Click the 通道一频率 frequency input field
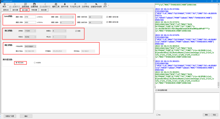The width and height of the screenshot is (220, 119). pyautogui.click(x=30, y=17)
